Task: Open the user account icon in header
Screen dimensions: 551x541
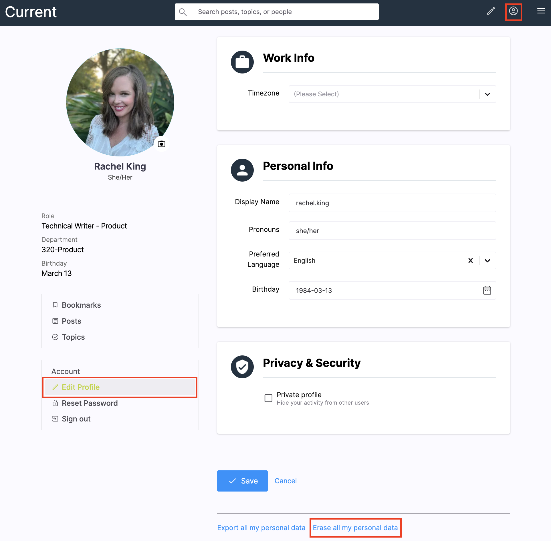Action: 514,11
